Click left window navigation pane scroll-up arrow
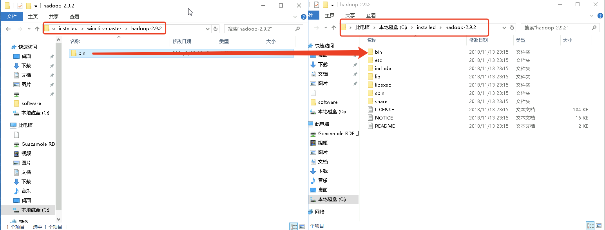 point(59,40)
